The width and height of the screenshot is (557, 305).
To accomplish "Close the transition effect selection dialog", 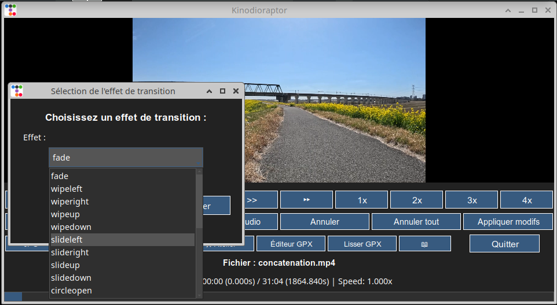I will point(236,91).
